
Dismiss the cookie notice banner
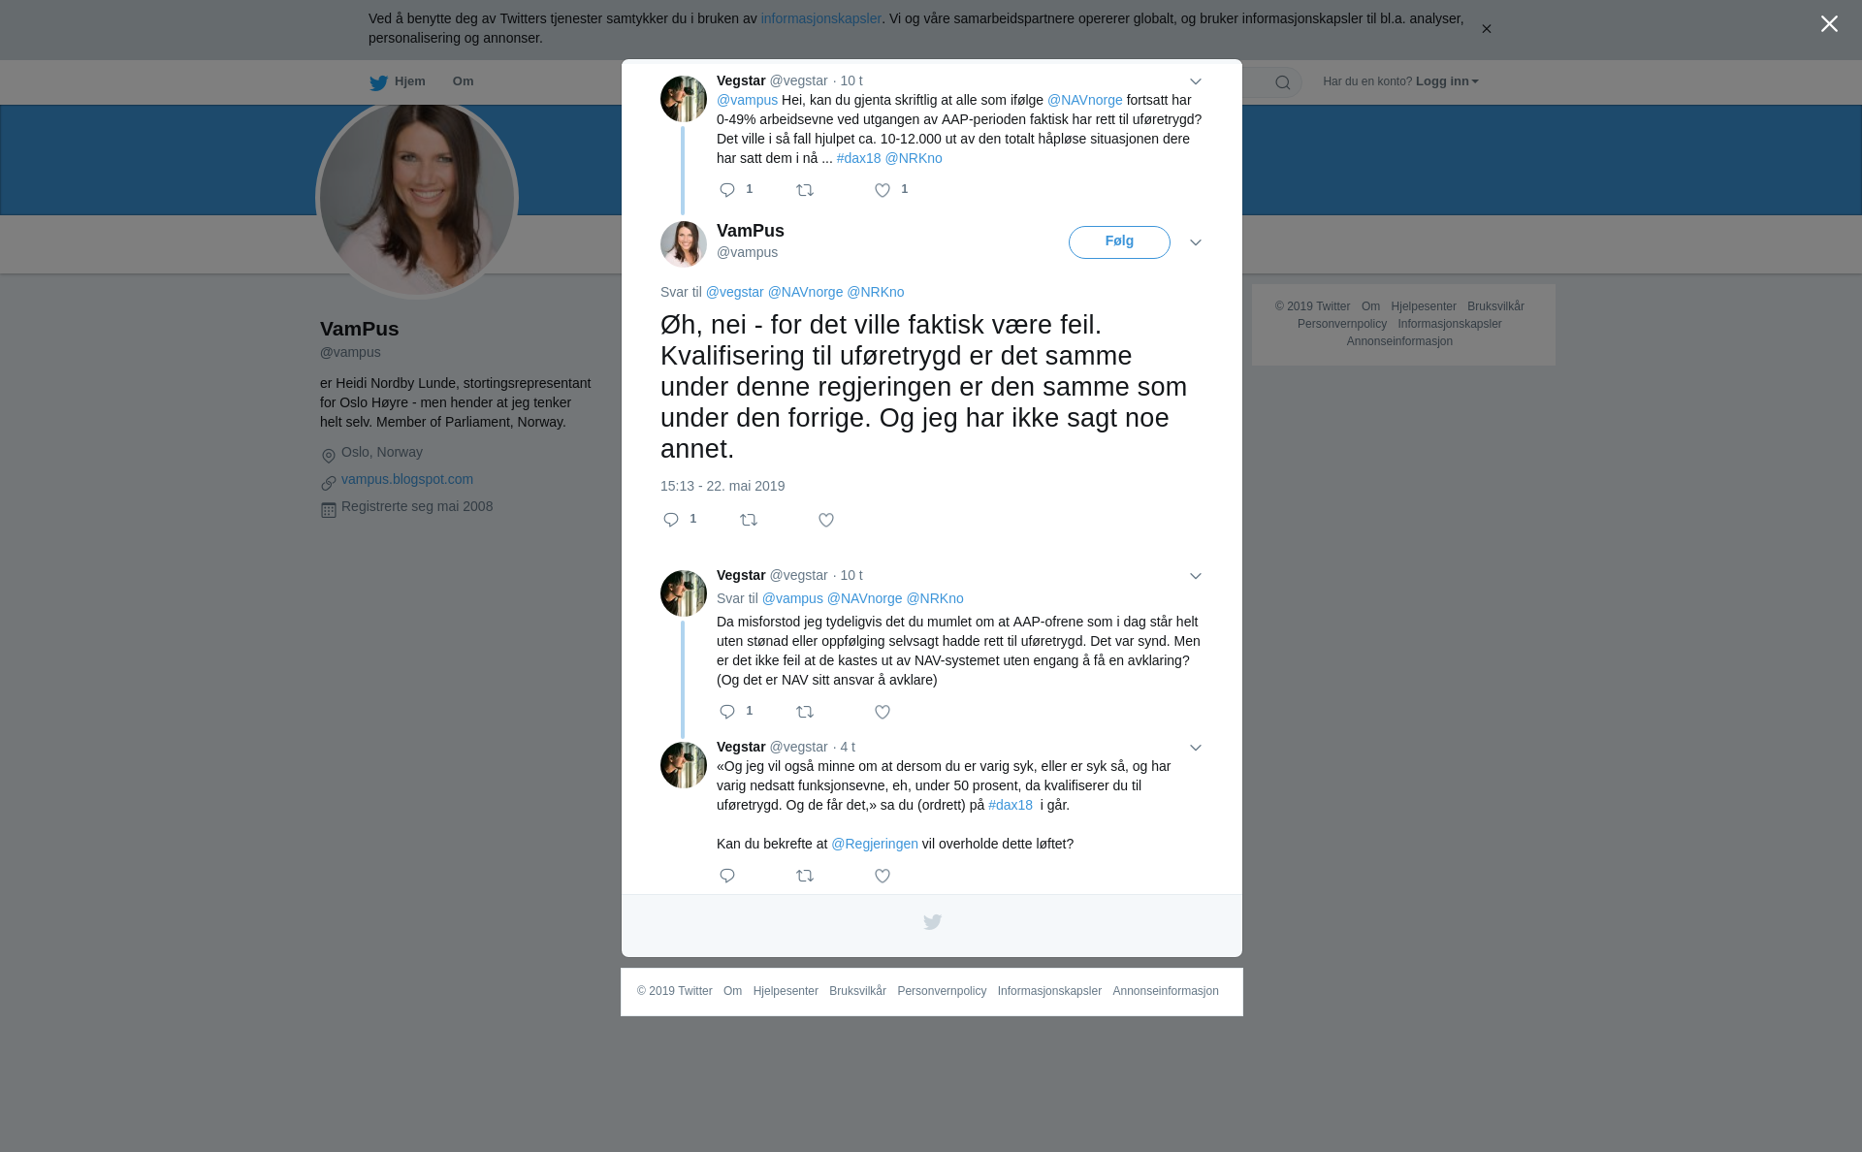coord(1486,29)
